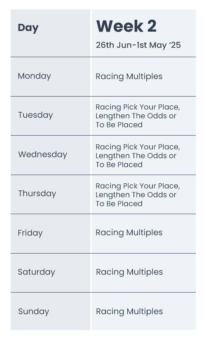This screenshot has width=206, height=339.
Task: Click Friday's Racing Multiples entry
Action: click(129, 233)
